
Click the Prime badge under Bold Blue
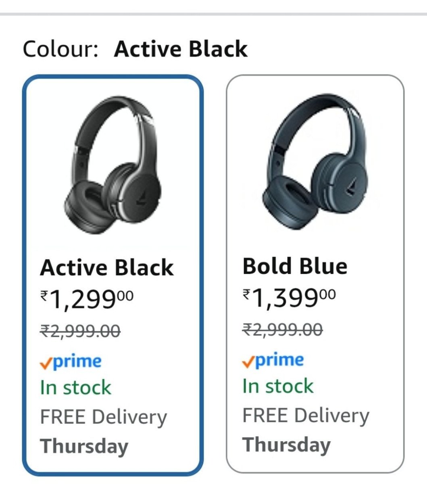[x=273, y=360]
